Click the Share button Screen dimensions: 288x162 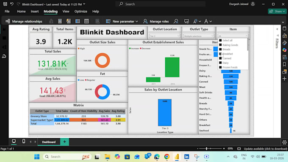point(277,11)
